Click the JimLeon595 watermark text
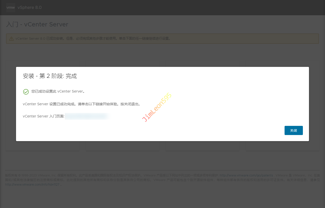The image size is (325, 208). point(157,107)
